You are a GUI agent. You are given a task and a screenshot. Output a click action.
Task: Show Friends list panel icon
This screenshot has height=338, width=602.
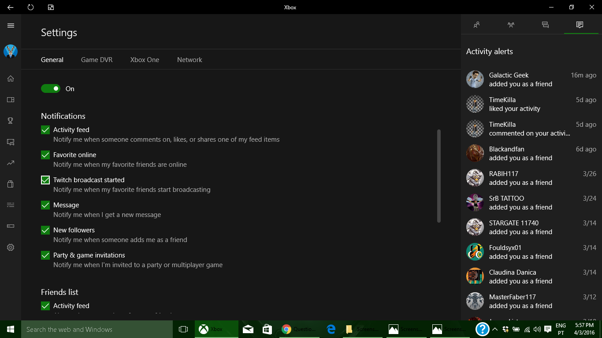pyautogui.click(x=476, y=25)
